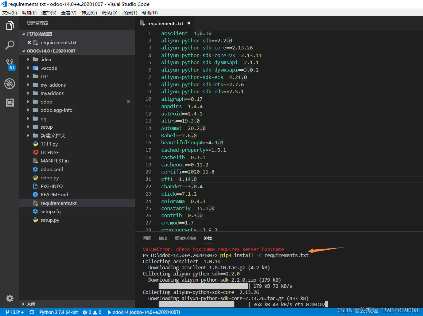Open setup.cfg file

(x=77, y=212)
